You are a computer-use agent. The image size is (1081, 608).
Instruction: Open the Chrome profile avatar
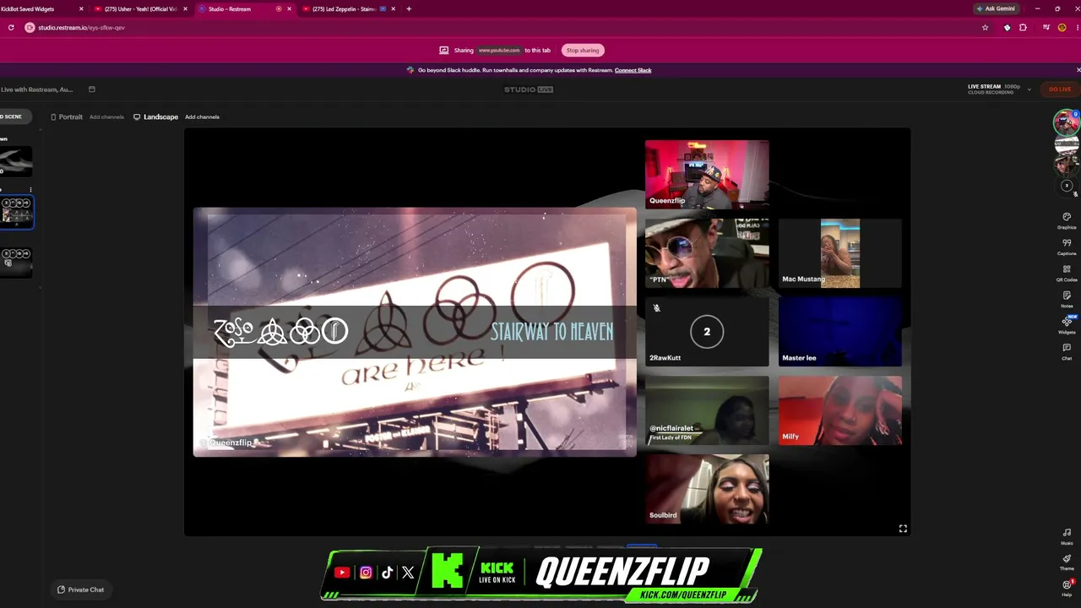tap(1062, 28)
